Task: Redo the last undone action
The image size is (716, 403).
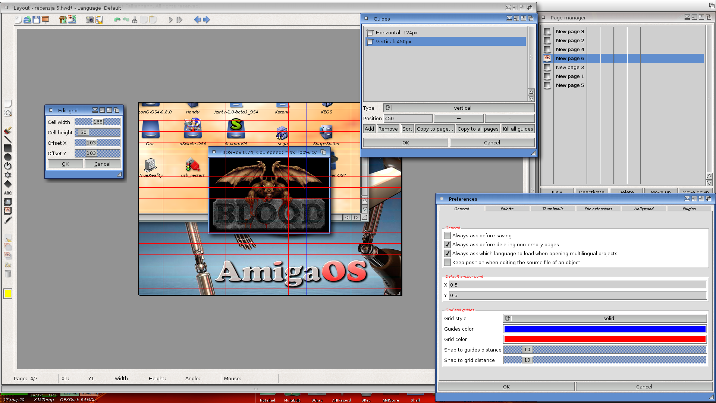Action: coord(126,19)
